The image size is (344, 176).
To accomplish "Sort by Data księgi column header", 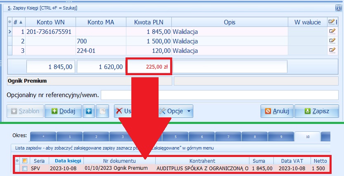I will [66, 161].
